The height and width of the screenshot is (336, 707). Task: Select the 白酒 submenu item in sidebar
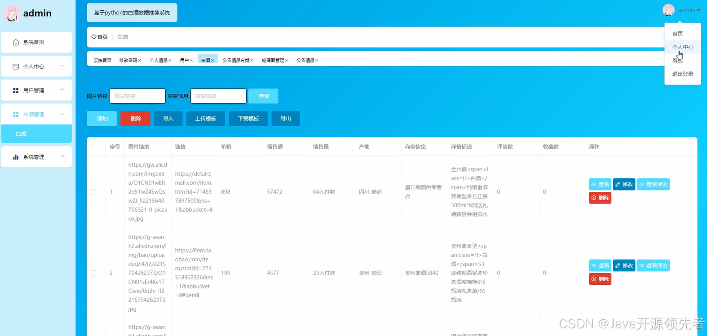click(x=36, y=134)
